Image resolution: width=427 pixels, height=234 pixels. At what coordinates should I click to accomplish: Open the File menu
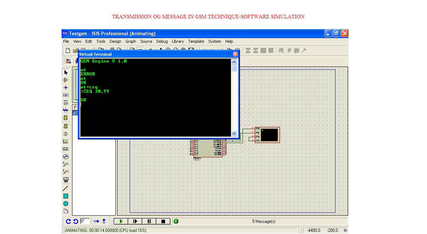[x=66, y=41]
